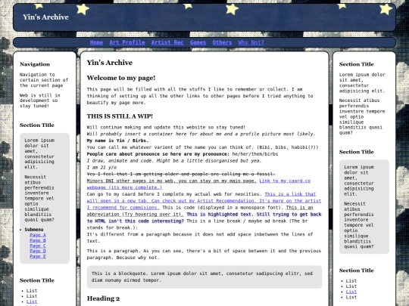Click the "Yin's Archive" heading in main content
This screenshot has height=306, width=409.
click(110, 63)
